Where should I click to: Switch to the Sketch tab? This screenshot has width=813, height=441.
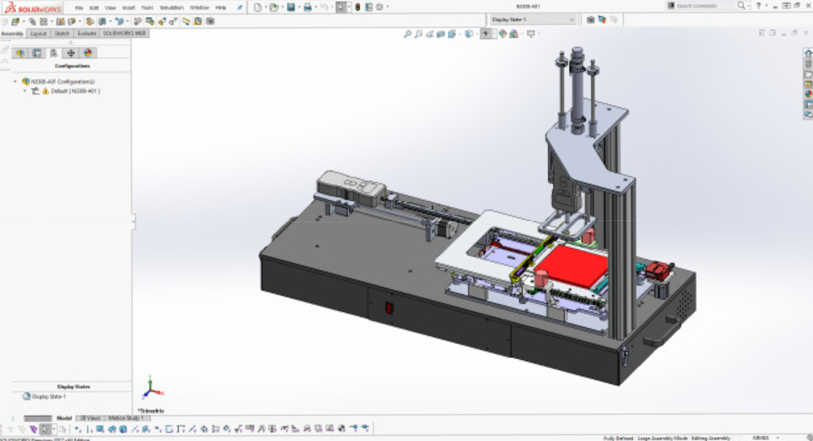62,34
